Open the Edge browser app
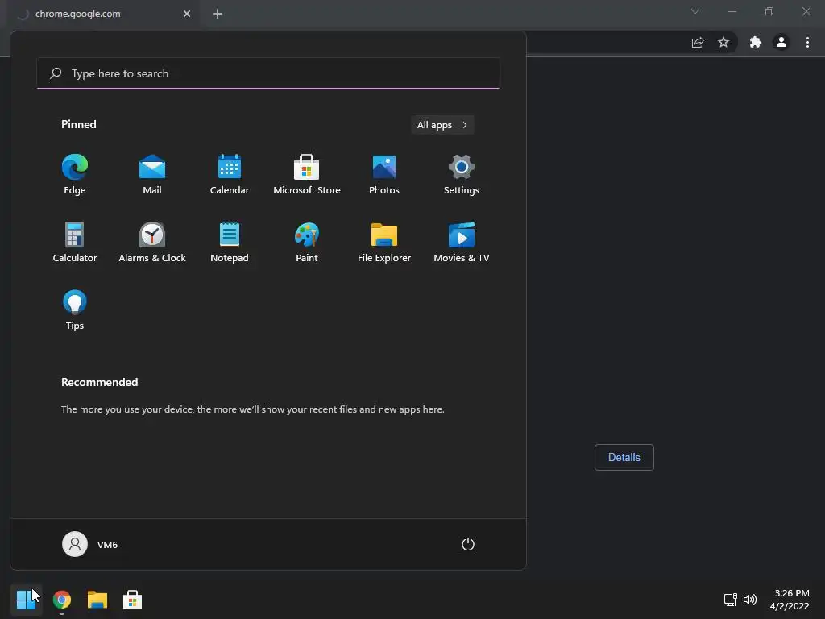825x619 pixels. click(75, 174)
